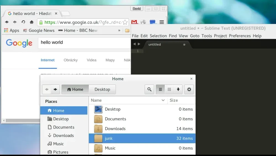Sort by the Size column header
Screen dimensions: 276x156
tap(181, 100)
